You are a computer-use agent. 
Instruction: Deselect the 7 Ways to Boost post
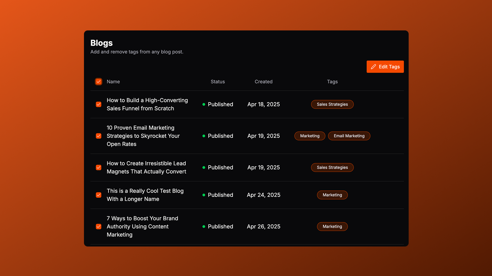click(99, 227)
